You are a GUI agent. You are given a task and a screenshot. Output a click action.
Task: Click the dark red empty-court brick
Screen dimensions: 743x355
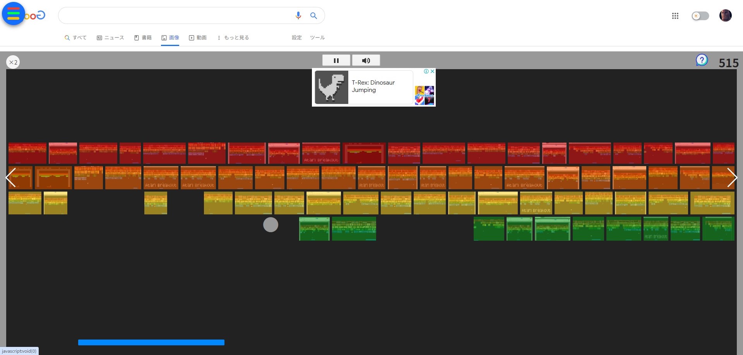(364, 153)
